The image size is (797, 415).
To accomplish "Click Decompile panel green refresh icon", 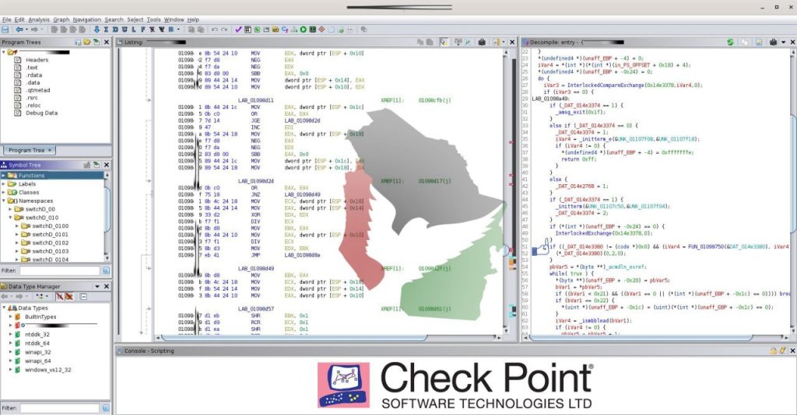I will tap(730, 42).
